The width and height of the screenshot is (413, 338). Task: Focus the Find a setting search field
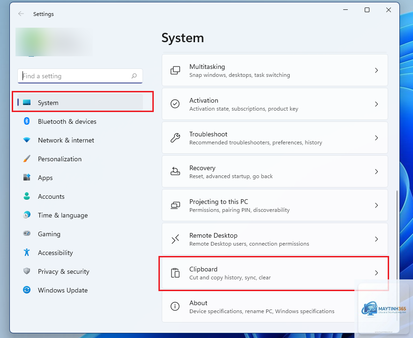click(80, 76)
